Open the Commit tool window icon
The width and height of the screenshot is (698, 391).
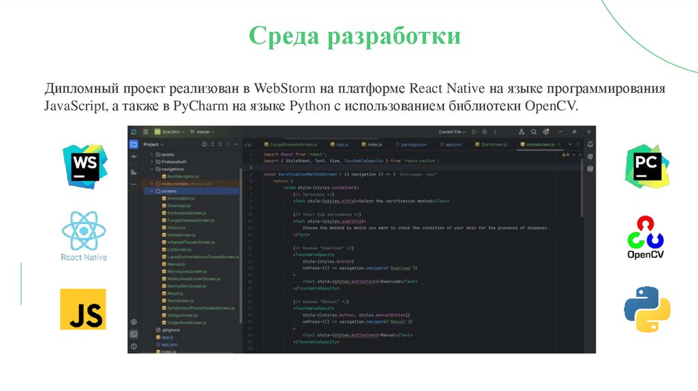[134, 157]
